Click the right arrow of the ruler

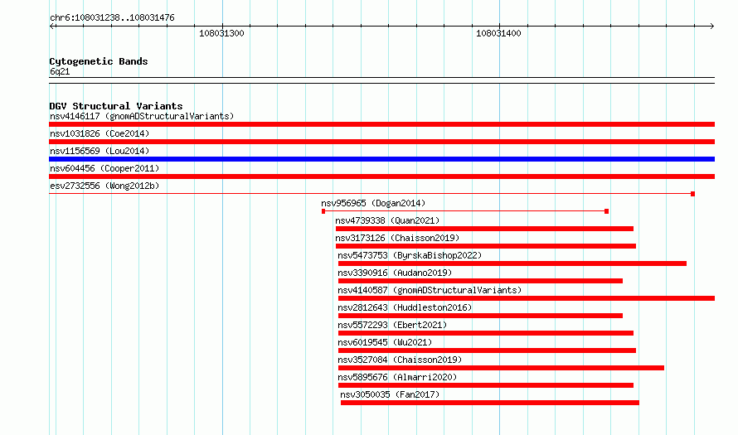click(x=711, y=26)
